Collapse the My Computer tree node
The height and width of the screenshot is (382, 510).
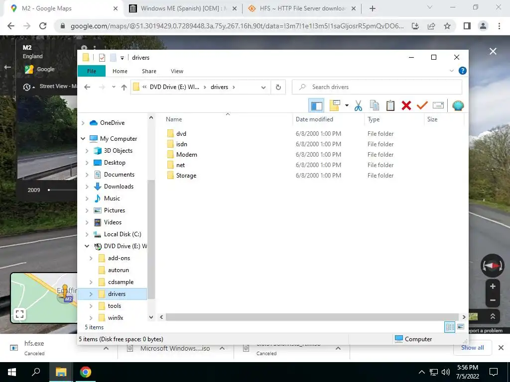[x=83, y=139]
